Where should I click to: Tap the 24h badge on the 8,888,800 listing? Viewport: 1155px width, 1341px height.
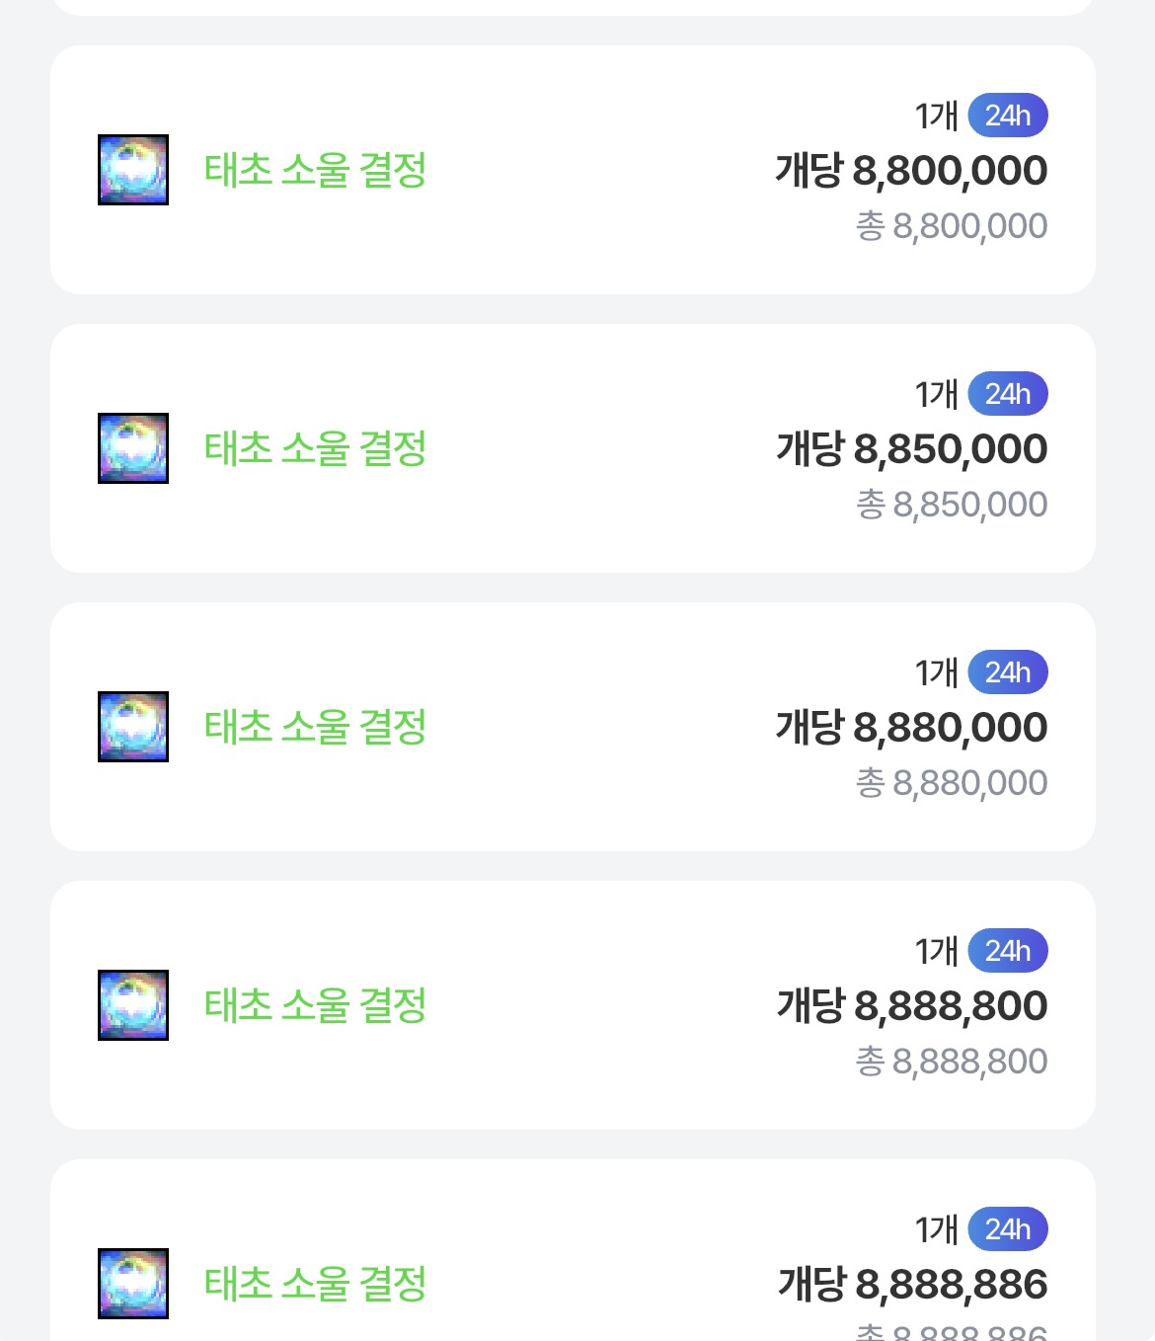coord(1007,951)
